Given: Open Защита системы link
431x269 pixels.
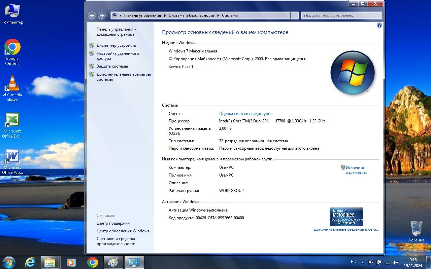Looking at the screenshot, I should point(112,66).
